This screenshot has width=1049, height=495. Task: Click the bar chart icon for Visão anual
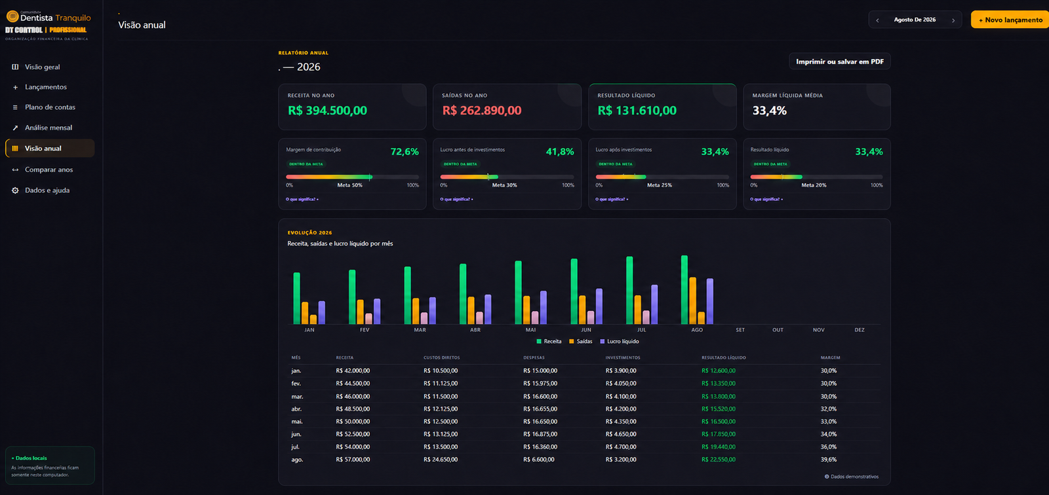[x=15, y=149]
